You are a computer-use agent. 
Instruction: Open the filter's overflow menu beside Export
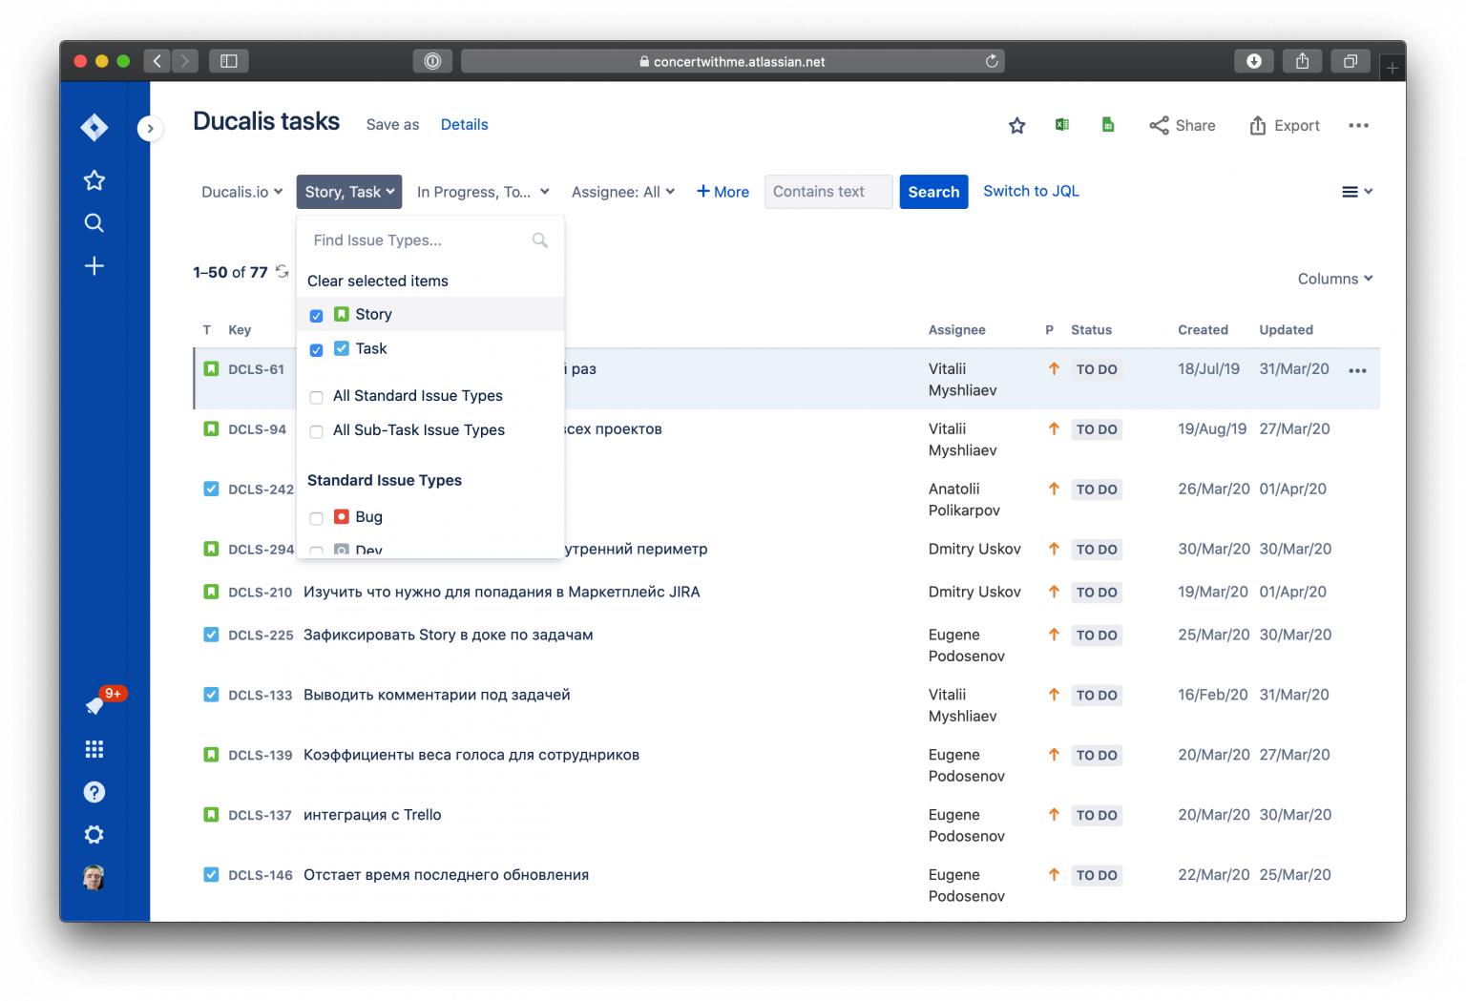1359,125
